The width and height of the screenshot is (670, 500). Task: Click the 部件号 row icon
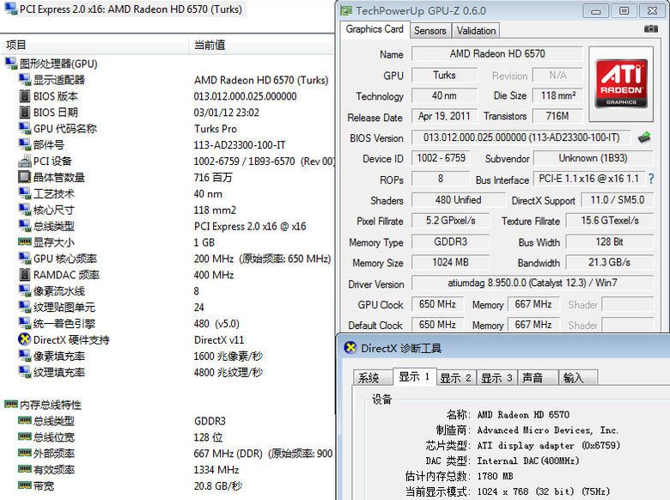point(25,144)
